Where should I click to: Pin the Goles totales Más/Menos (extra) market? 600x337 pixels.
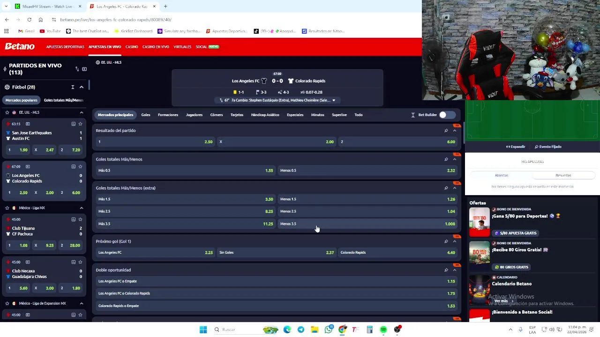coord(446,188)
